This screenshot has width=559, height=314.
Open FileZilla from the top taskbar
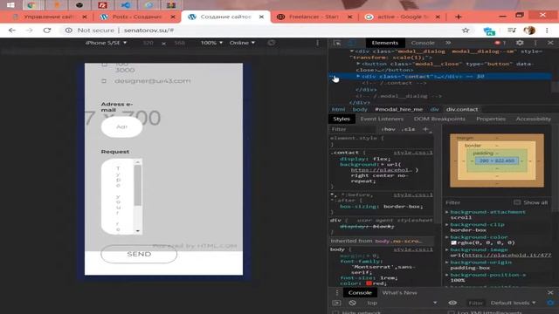click(x=103, y=5)
